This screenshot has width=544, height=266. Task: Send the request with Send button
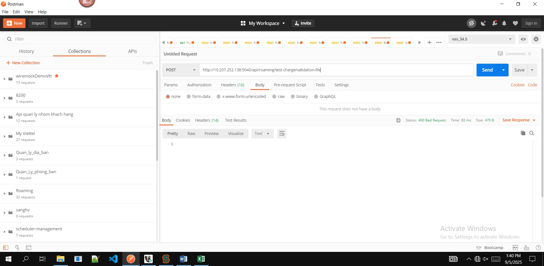[487, 70]
